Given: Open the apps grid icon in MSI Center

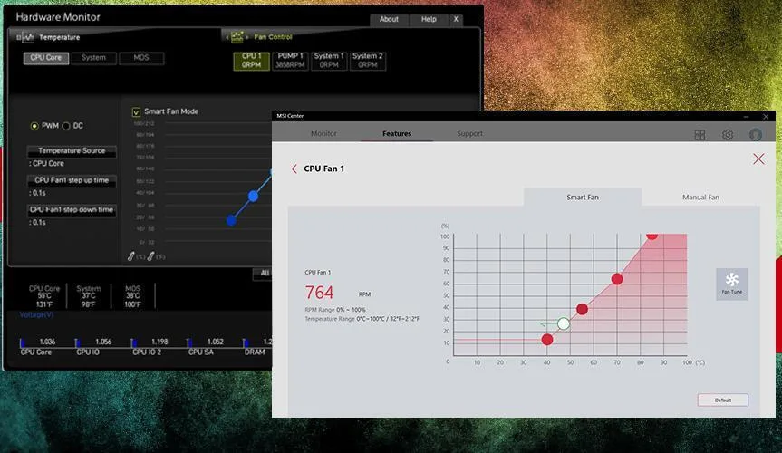Looking at the screenshot, I should [700, 135].
